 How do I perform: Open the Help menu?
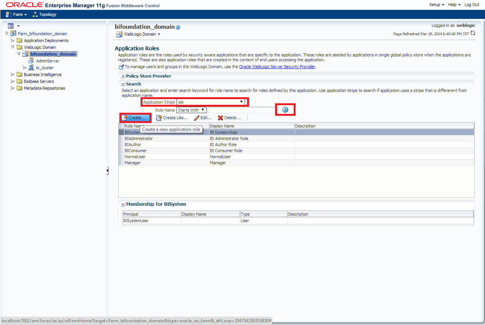[454, 5]
